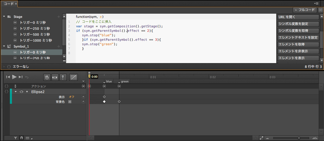Click エレメントテキストを設定 snippet button
This screenshot has height=141, width=324.
point(298,37)
